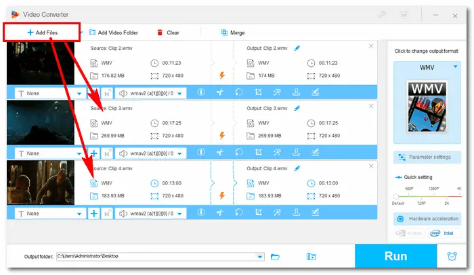This screenshot has height=275, width=474.
Task: Browse for output folder
Action: (x=275, y=257)
